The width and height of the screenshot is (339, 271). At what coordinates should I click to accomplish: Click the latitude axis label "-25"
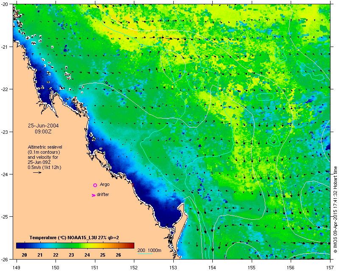[6, 217]
